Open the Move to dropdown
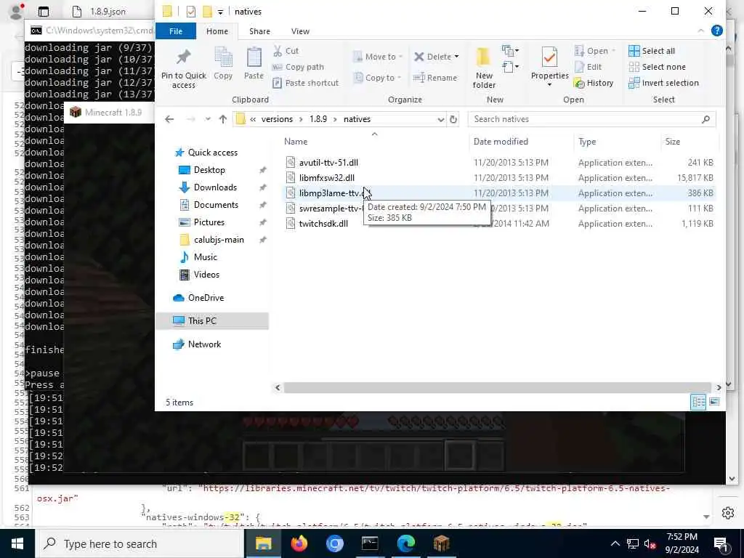 pyautogui.click(x=378, y=57)
